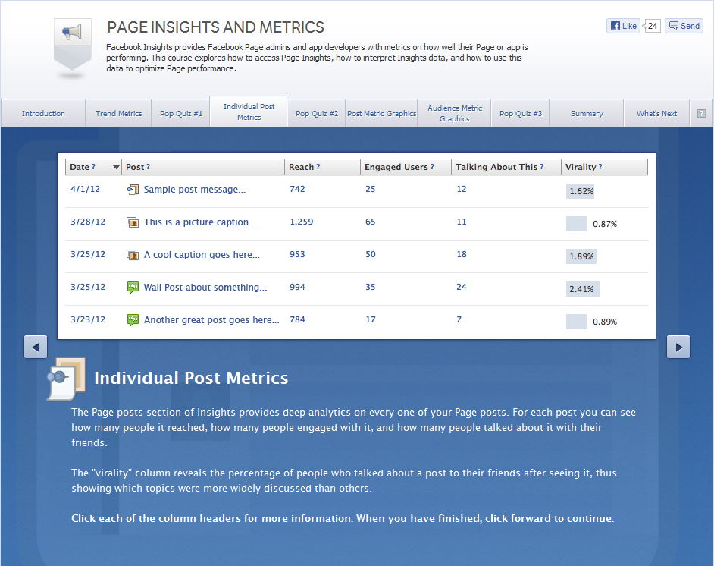Click the reach value 1,259

tap(302, 222)
